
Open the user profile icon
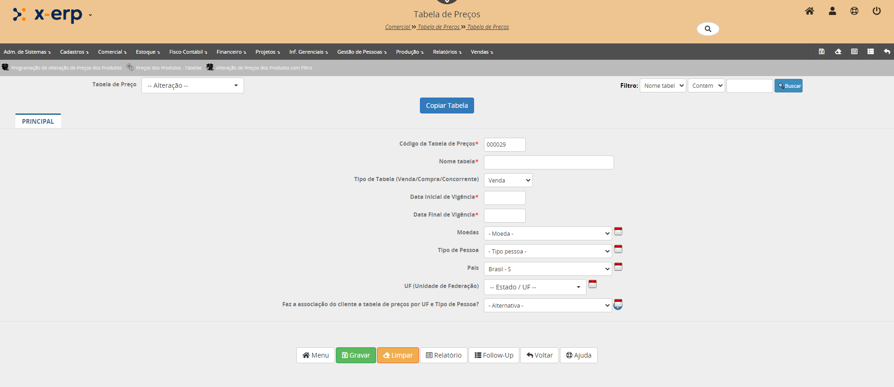[x=832, y=11]
